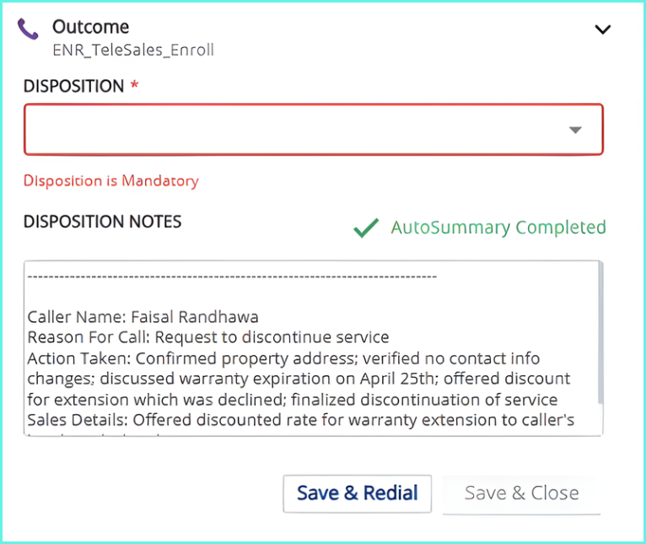Image resolution: width=646 pixels, height=544 pixels.
Task: Collapse the Outcome panel with the chevron
Action: point(602,30)
